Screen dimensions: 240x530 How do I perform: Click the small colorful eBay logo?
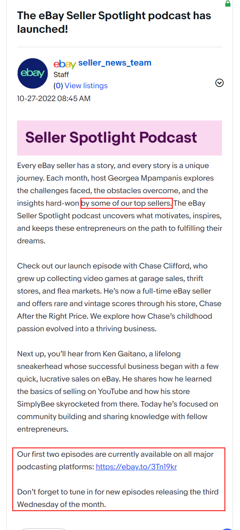click(65, 64)
